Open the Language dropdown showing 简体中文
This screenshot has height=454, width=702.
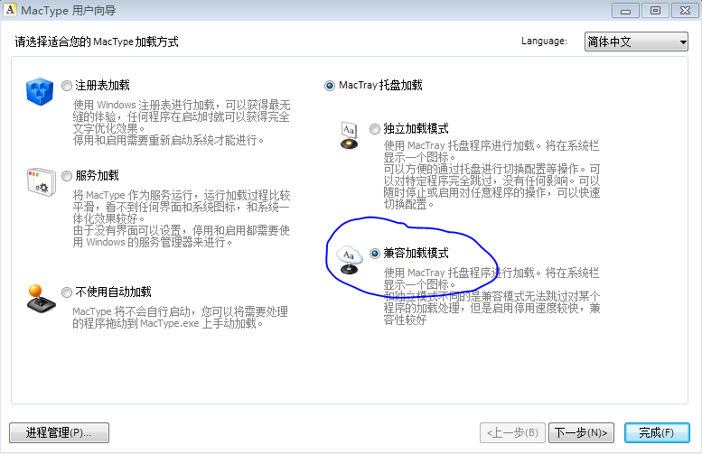pyautogui.click(x=636, y=42)
